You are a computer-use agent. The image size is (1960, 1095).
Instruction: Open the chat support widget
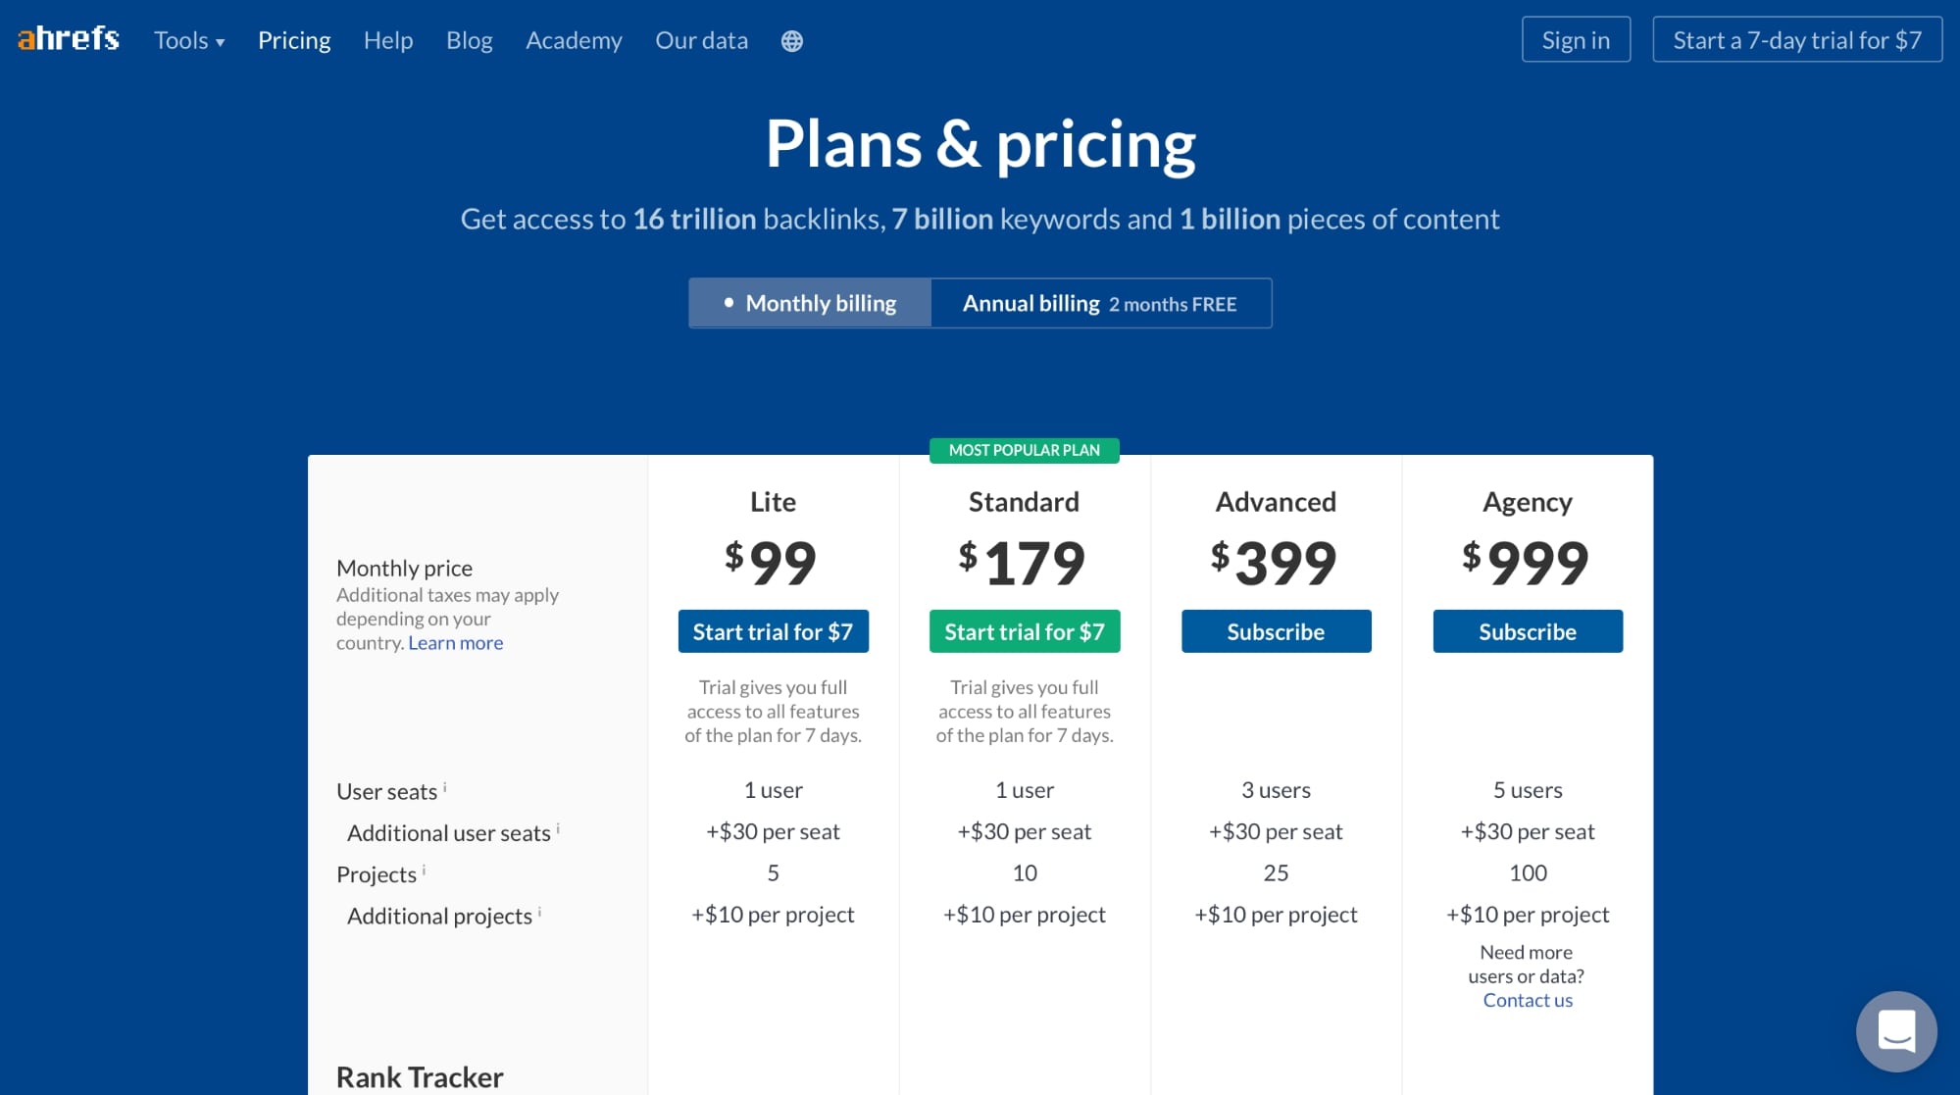pos(1896,1031)
